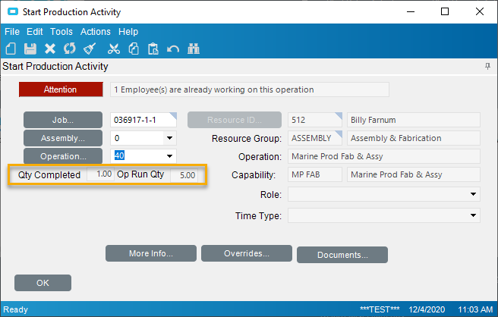Image resolution: width=498 pixels, height=317 pixels.
Task: Click the Capability code field MP FAB
Action: tap(315, 174)
